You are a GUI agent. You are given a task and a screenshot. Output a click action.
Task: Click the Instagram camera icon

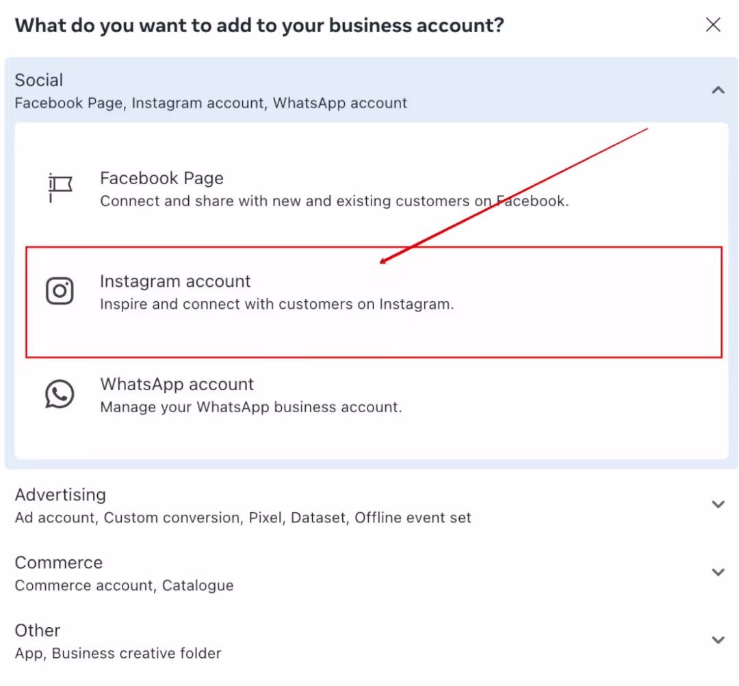(x=60, y=291)
